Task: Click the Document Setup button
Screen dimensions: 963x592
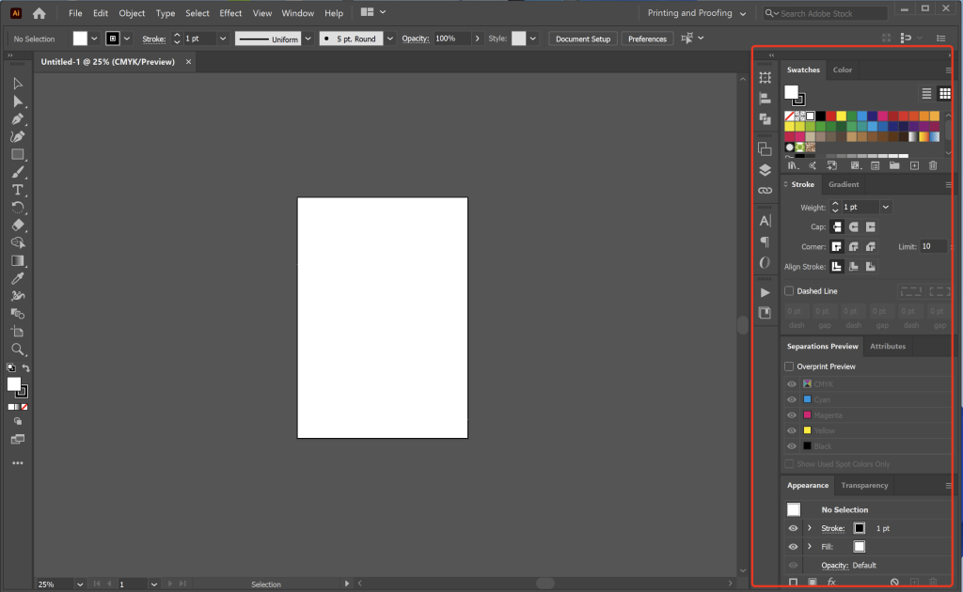Action: point(582,39)
